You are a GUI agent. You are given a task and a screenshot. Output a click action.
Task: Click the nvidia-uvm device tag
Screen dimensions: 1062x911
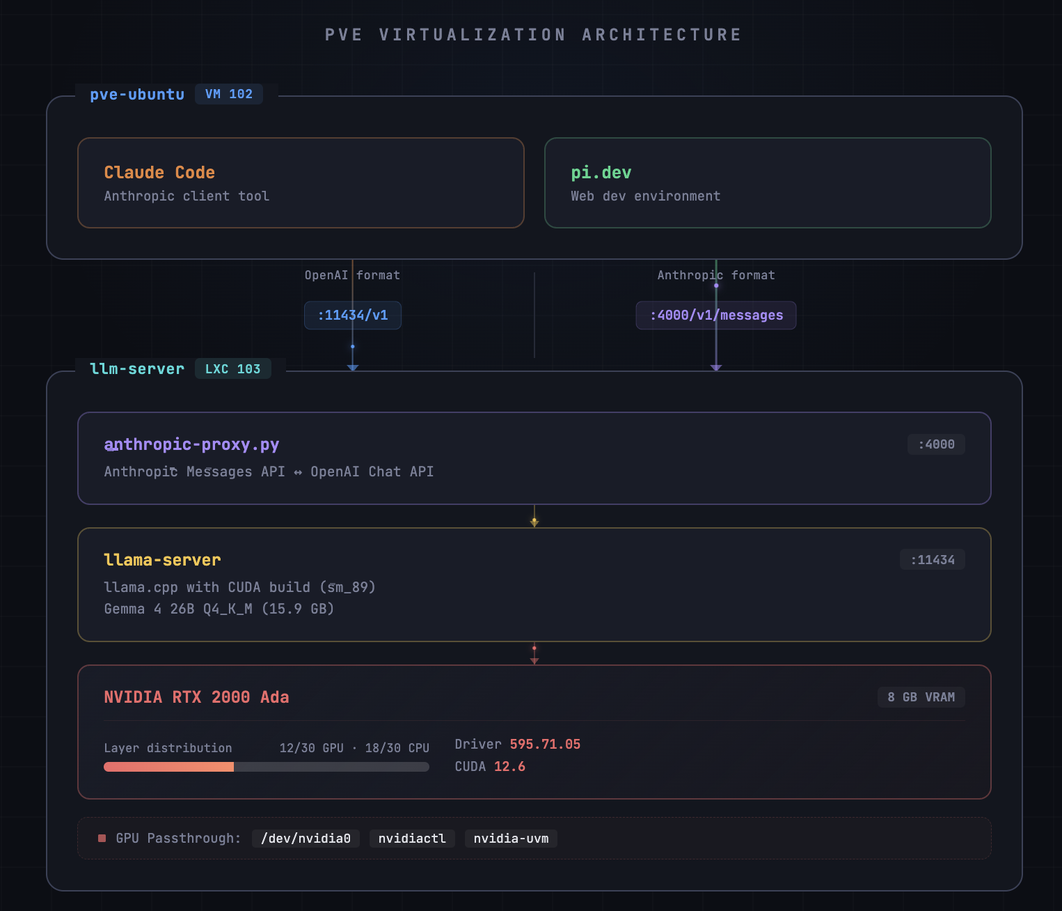tap(511, 839)
